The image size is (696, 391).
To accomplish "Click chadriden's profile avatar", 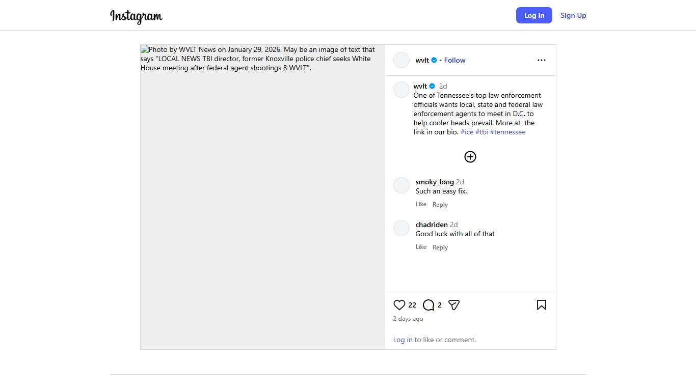I will pos(401,228).
